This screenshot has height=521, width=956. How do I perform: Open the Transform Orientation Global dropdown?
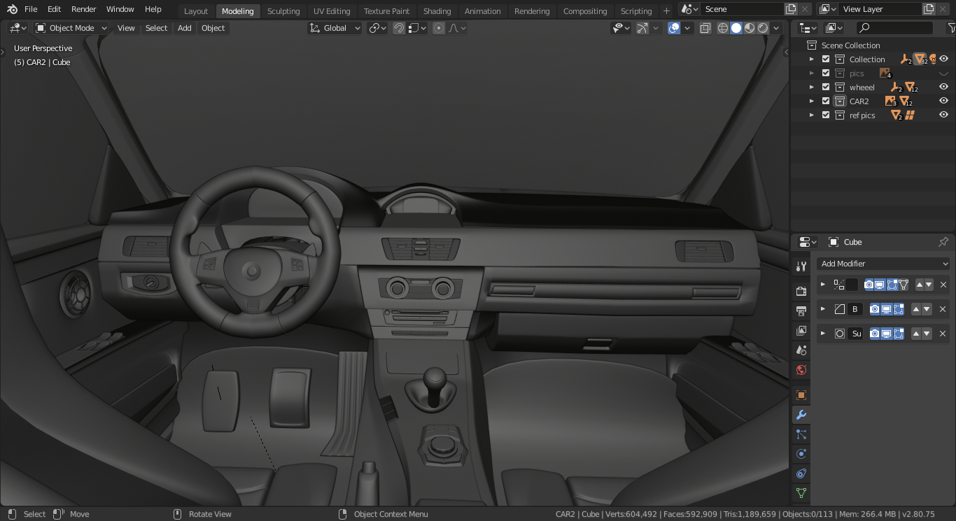pos(335,28)
